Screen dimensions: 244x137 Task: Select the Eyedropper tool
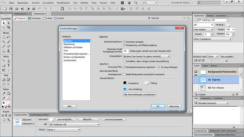(x=4, y=94)
